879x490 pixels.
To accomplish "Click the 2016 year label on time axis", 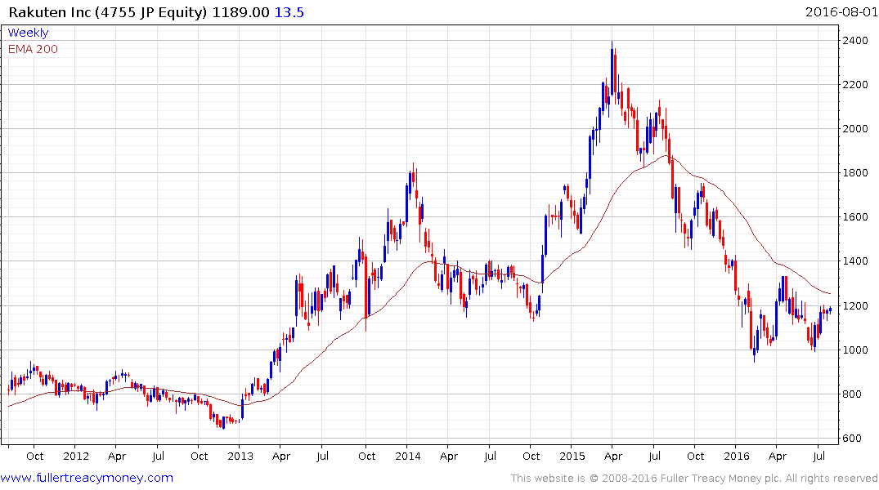I will 736,457.
